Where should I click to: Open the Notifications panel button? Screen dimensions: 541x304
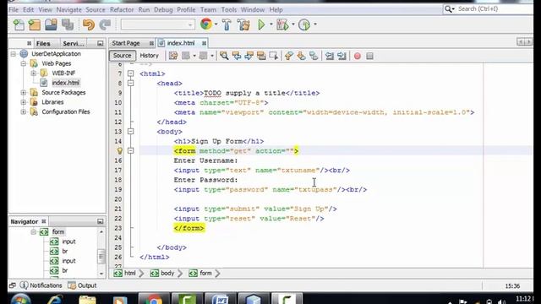click(41, 285)
